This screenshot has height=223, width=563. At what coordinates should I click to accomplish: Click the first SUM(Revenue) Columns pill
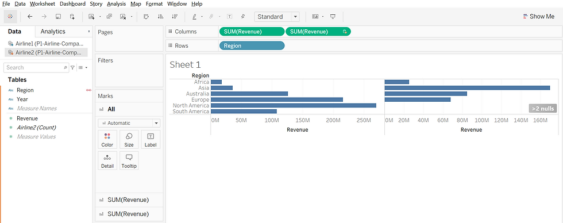(x=252, y=32)
